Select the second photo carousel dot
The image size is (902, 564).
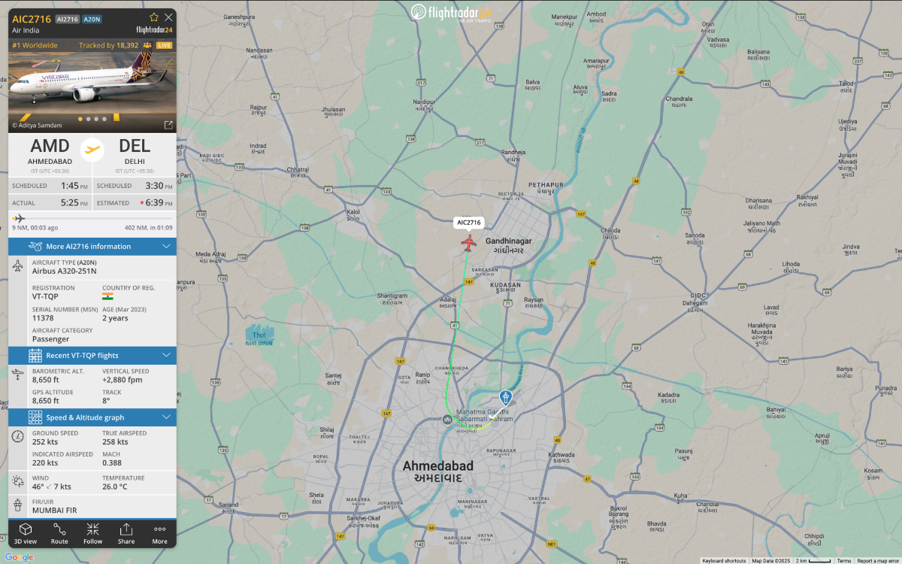89,119
